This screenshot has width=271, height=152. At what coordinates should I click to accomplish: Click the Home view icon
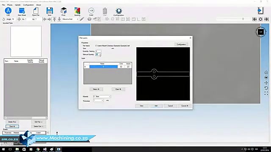pyautogui.click(x=266, y=72)
